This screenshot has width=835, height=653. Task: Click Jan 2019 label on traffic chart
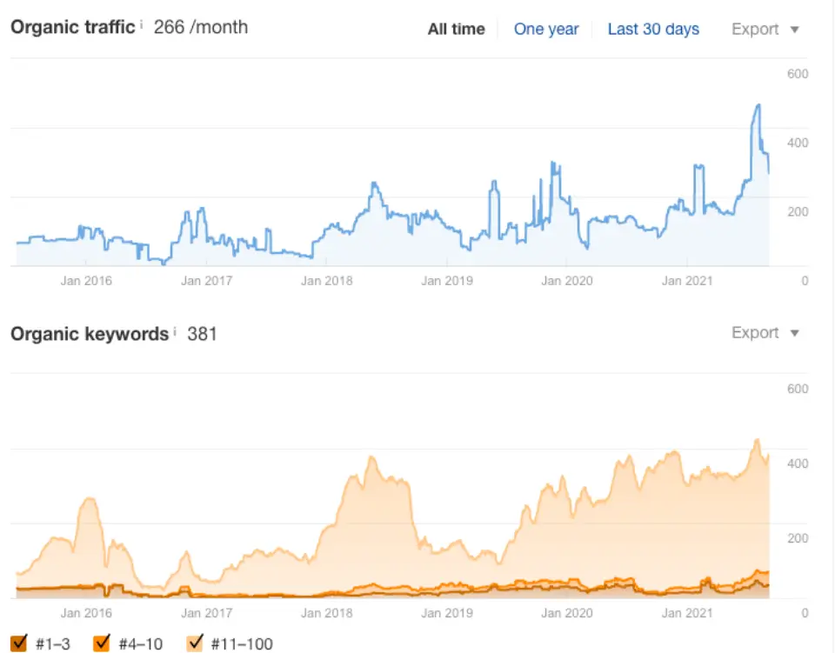click(x=447, y=281)
